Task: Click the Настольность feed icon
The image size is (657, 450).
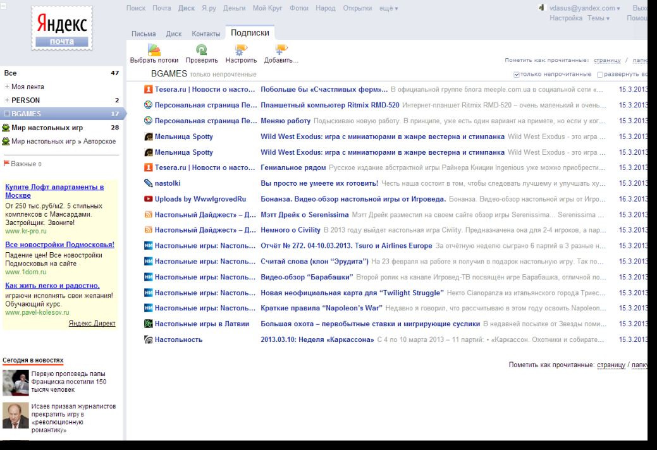Action: 149,339
